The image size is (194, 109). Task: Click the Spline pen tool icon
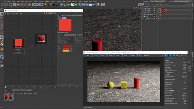pyautogui.click(x=65, y=5)
